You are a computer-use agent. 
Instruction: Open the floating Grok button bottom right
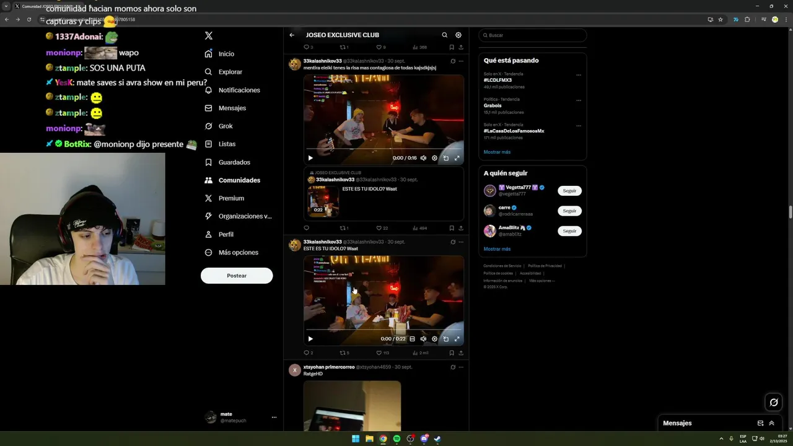(774, 403)
